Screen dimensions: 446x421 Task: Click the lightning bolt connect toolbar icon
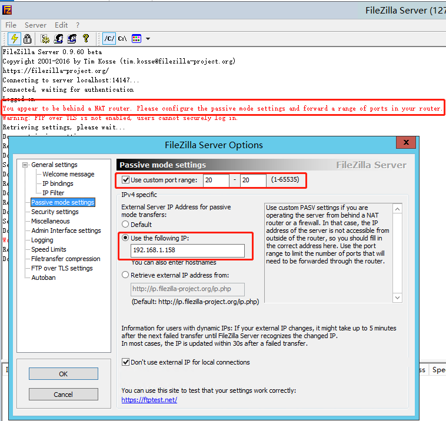pyautogui.click(x=14, y=39)
